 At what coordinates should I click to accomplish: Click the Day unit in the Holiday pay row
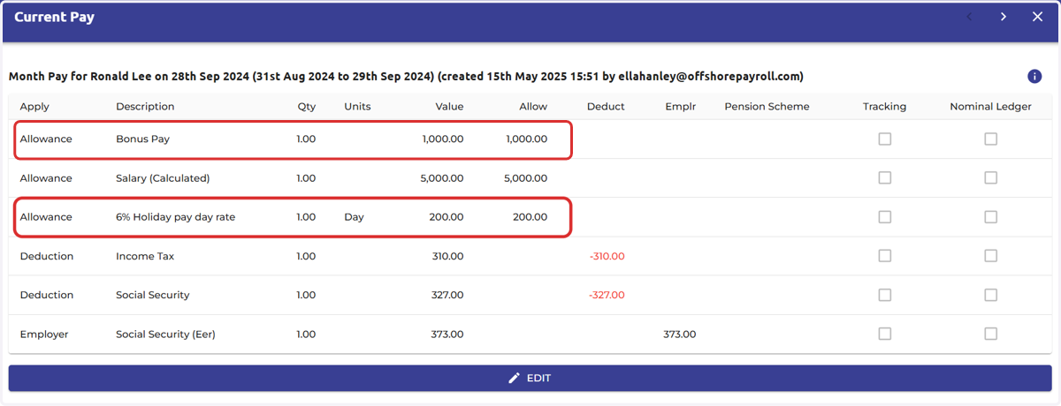354,217
